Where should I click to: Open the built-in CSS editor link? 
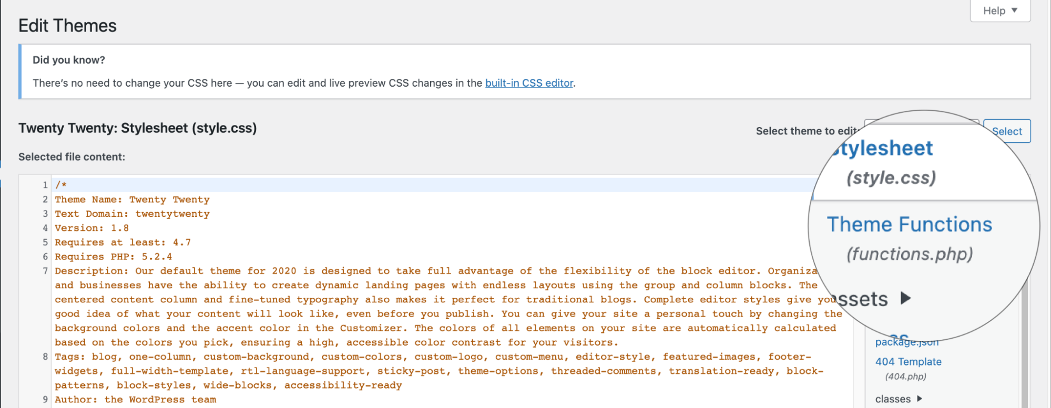(529, 83)
